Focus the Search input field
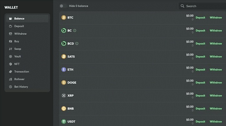This screenshot has width=226, height=126. click(x=204, y=6)
